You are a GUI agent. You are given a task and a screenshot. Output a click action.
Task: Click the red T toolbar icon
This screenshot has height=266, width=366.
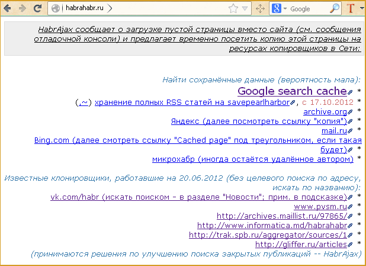coord(351,8)
